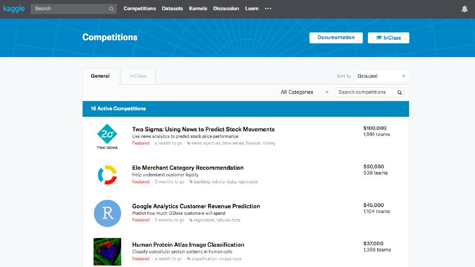475x267 pixels.
Task: Click "Use news analytics to predict stock price performance"
Action: pyautogui.click(x=185, y=136)
